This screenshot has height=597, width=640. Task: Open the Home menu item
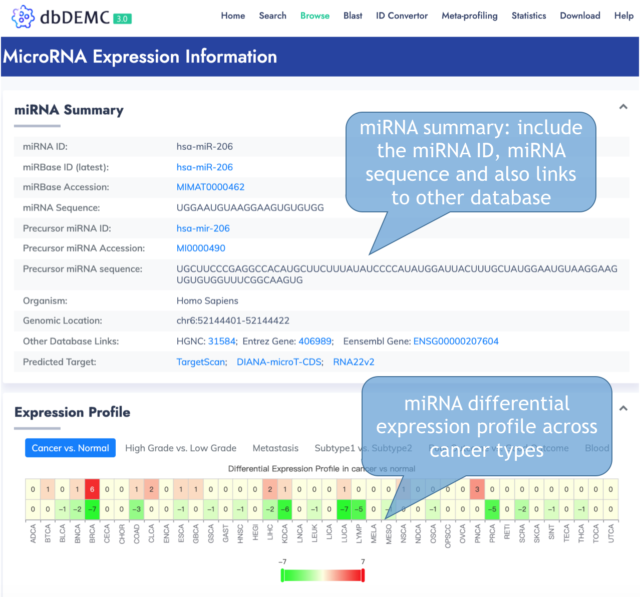233,16
